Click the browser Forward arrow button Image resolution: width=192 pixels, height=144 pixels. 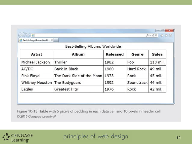[x=28, y=35]
